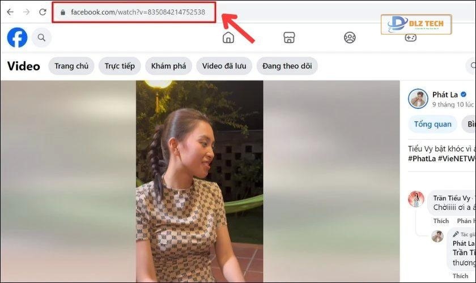This screenshot has height=283, width=476.
Task: Click the Video section heading
Action: 24,66
